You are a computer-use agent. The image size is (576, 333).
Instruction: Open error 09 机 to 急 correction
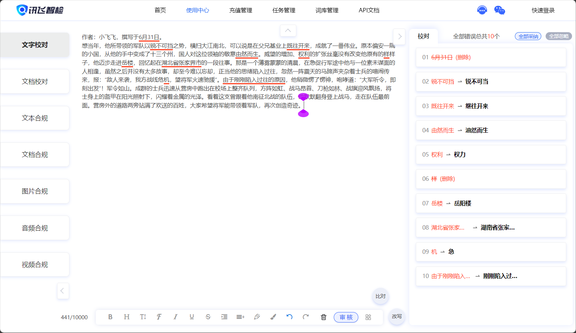tap(491, 252)
